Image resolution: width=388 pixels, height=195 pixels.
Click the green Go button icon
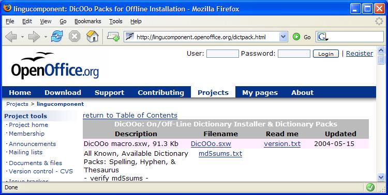(x=296, y=37)
